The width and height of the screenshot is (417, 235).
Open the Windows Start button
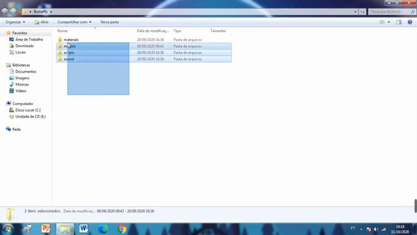(x=8, y=229)
